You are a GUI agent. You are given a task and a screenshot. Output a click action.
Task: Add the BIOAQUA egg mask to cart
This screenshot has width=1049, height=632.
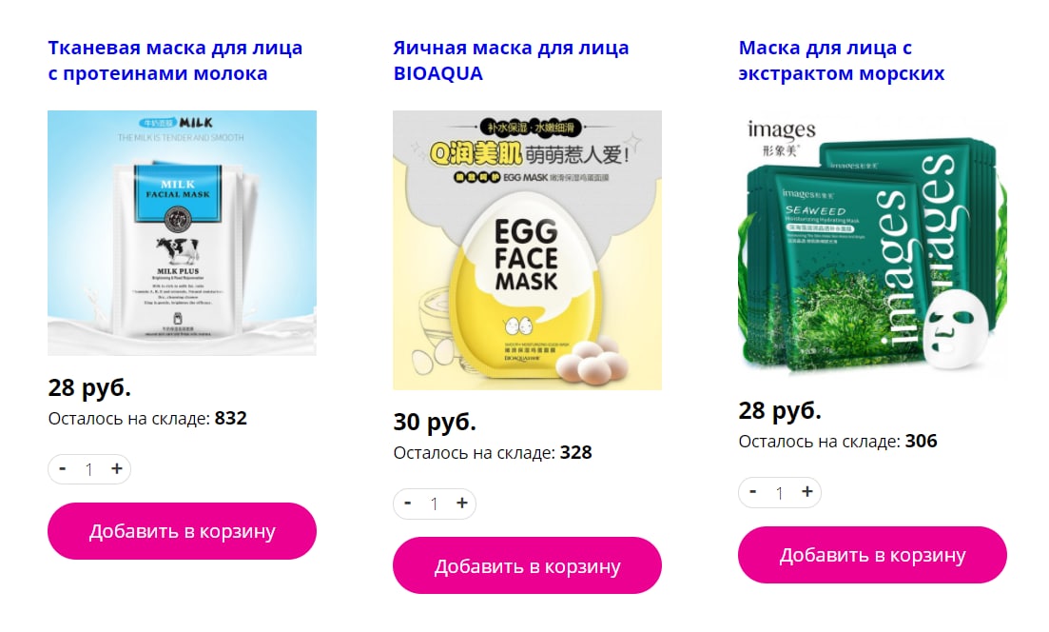coord(527,565)
